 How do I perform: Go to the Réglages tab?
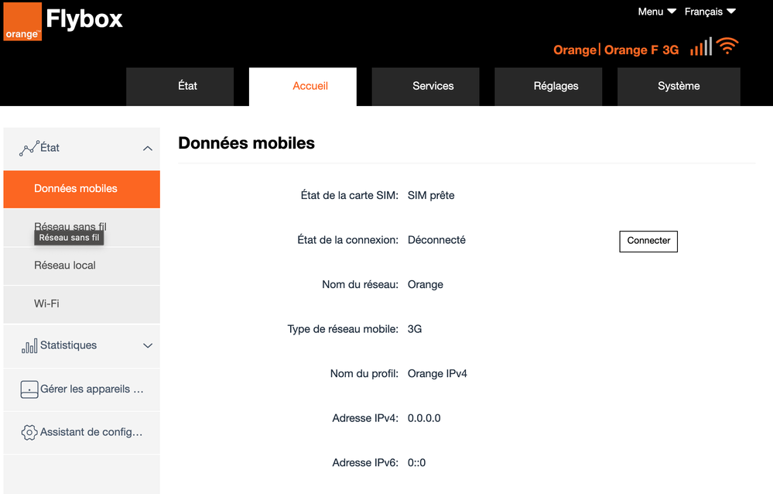point(548,87)
